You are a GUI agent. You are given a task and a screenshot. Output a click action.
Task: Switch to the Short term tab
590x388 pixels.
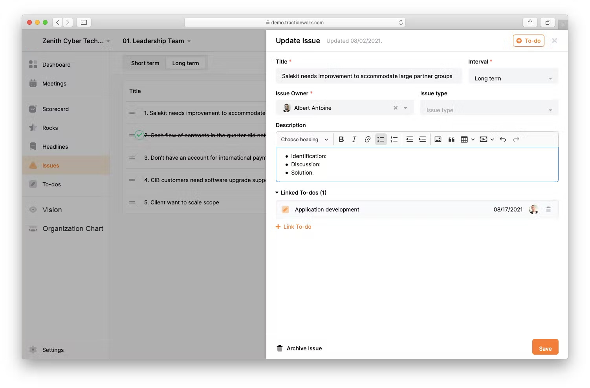click(x=145, y=63)
